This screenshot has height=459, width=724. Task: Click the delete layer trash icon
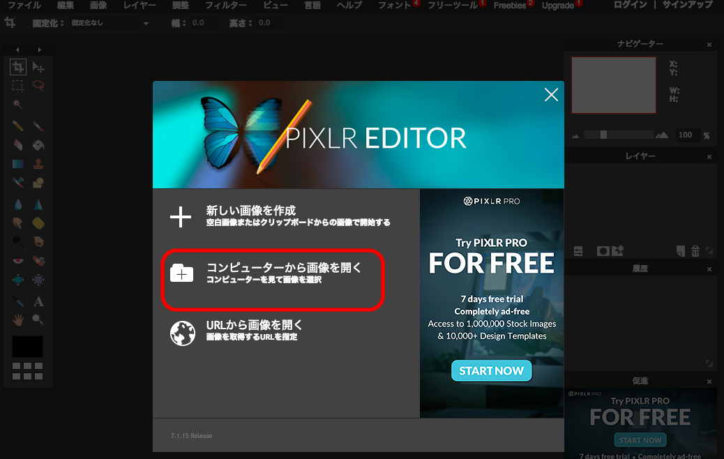click(x=695, y=250)
